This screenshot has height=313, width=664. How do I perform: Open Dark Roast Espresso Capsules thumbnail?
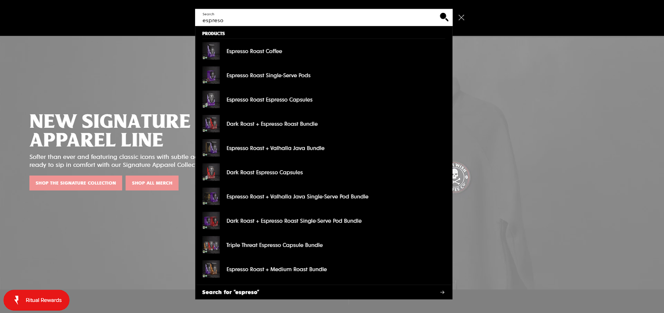(x=211, y=172)
